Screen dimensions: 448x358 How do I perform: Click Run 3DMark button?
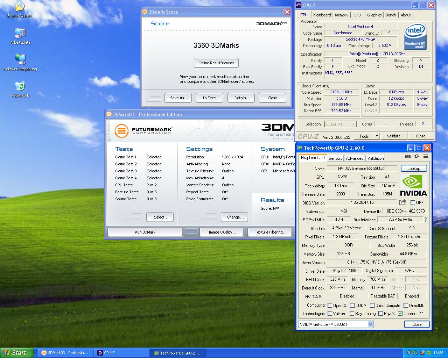coord(145,232)
